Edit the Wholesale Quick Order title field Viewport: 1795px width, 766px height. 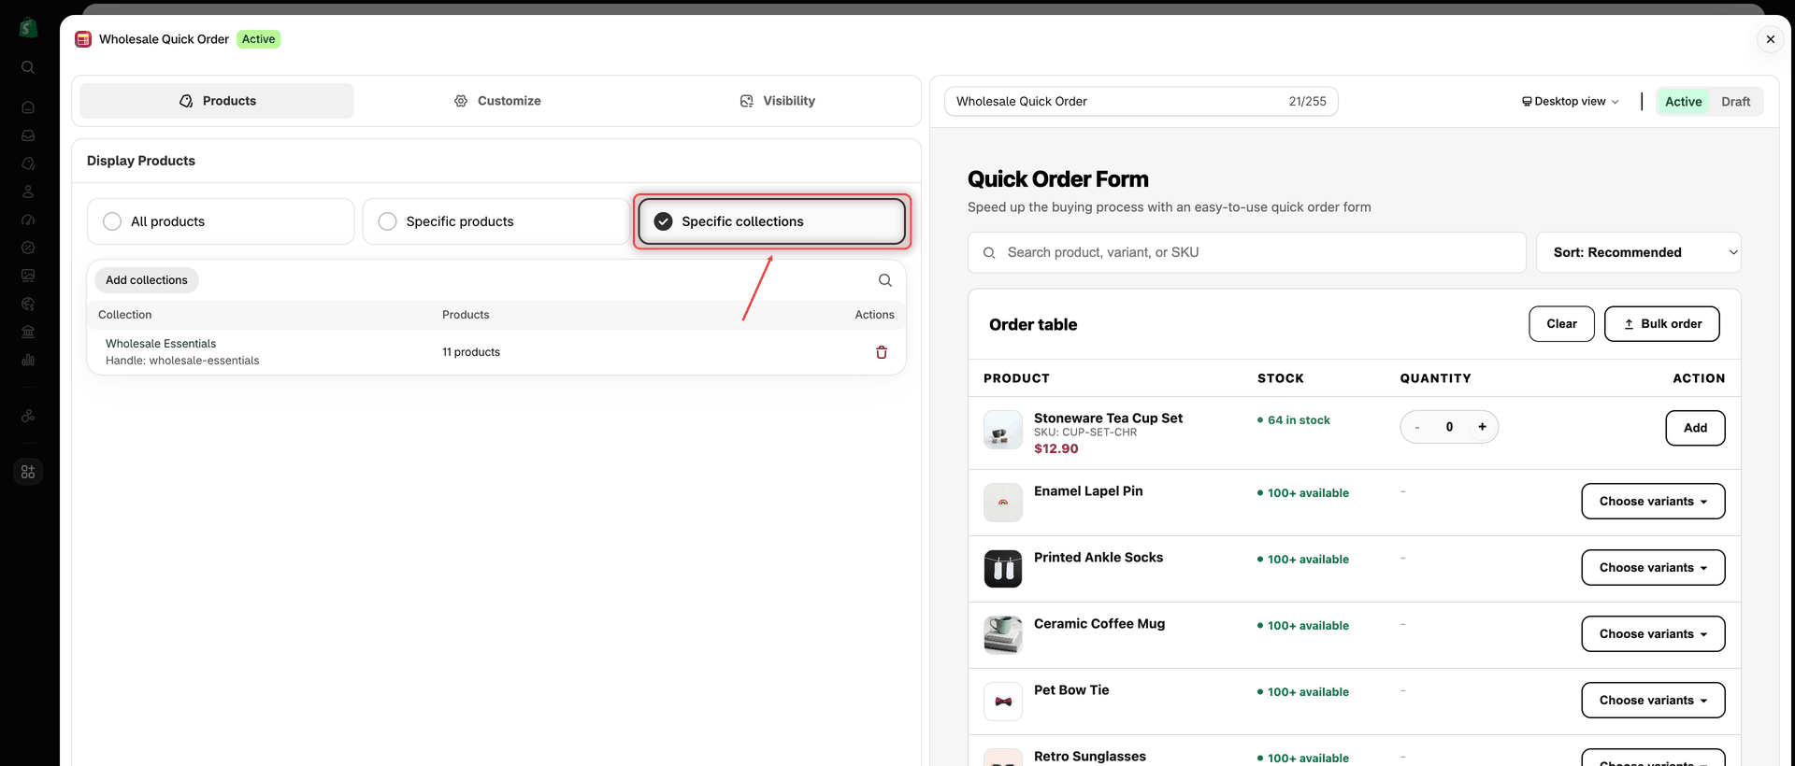click(1142, 102)
